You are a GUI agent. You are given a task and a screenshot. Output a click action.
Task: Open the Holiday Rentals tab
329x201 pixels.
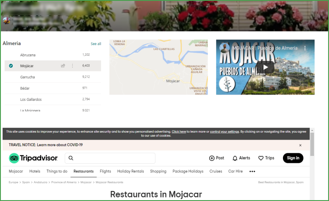click(x=131, y=171)
